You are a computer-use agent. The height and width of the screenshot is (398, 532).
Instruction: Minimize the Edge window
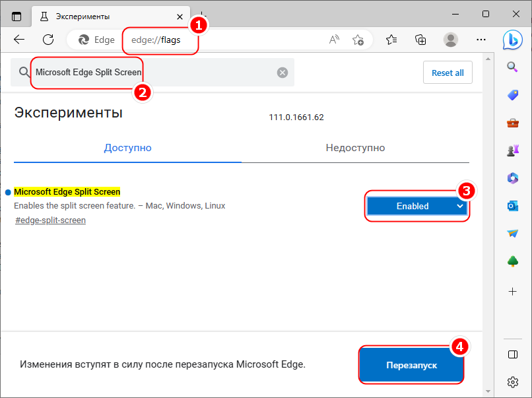(x=455, y=14)
